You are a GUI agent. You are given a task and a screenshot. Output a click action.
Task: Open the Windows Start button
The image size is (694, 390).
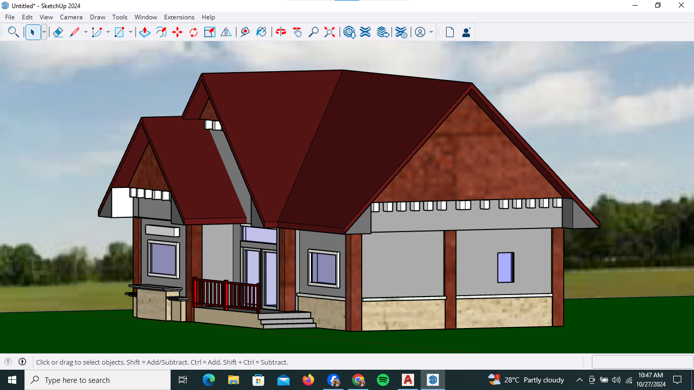coord(12,380)
